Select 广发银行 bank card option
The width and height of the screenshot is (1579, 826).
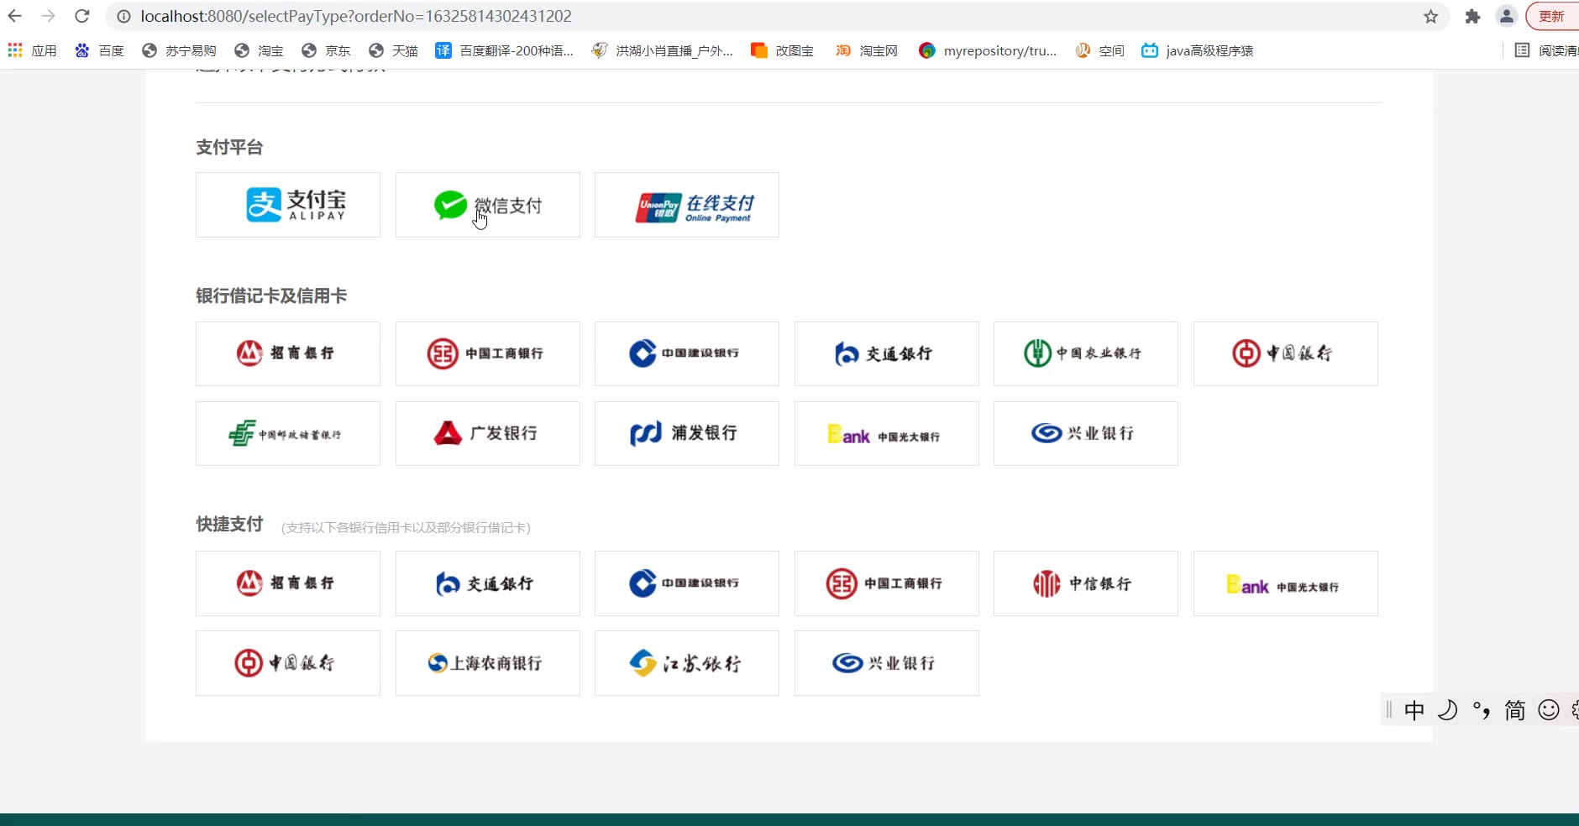[x=488, y=433]
